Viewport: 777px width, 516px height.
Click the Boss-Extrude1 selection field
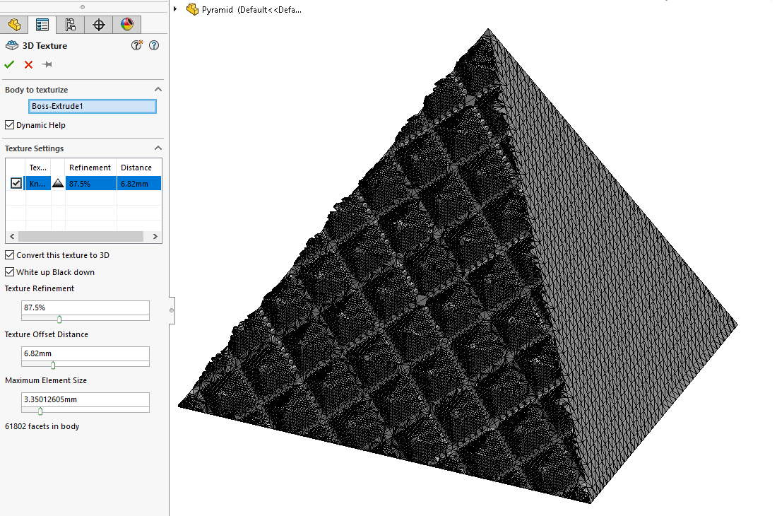(93, 105)
